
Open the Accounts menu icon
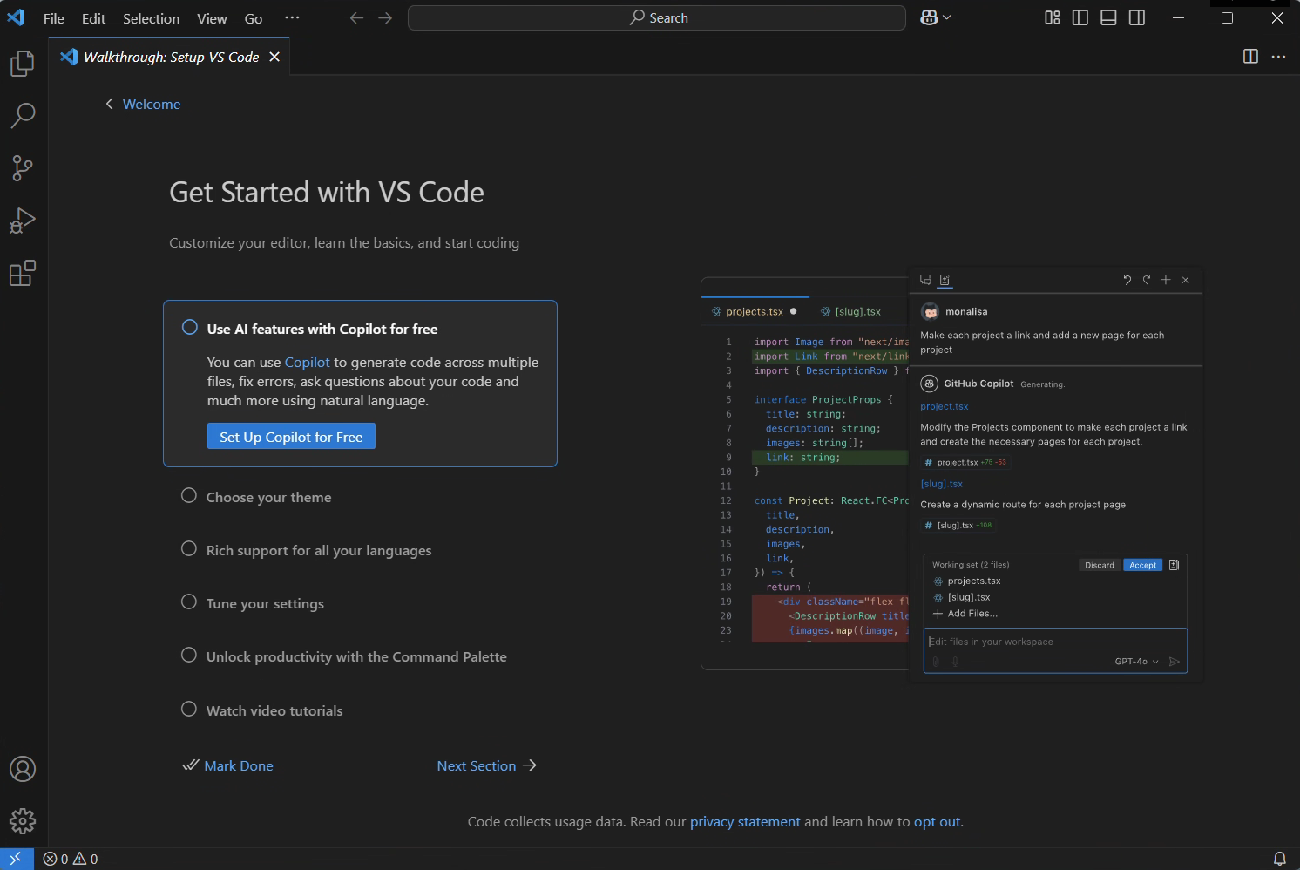[23, 769]
